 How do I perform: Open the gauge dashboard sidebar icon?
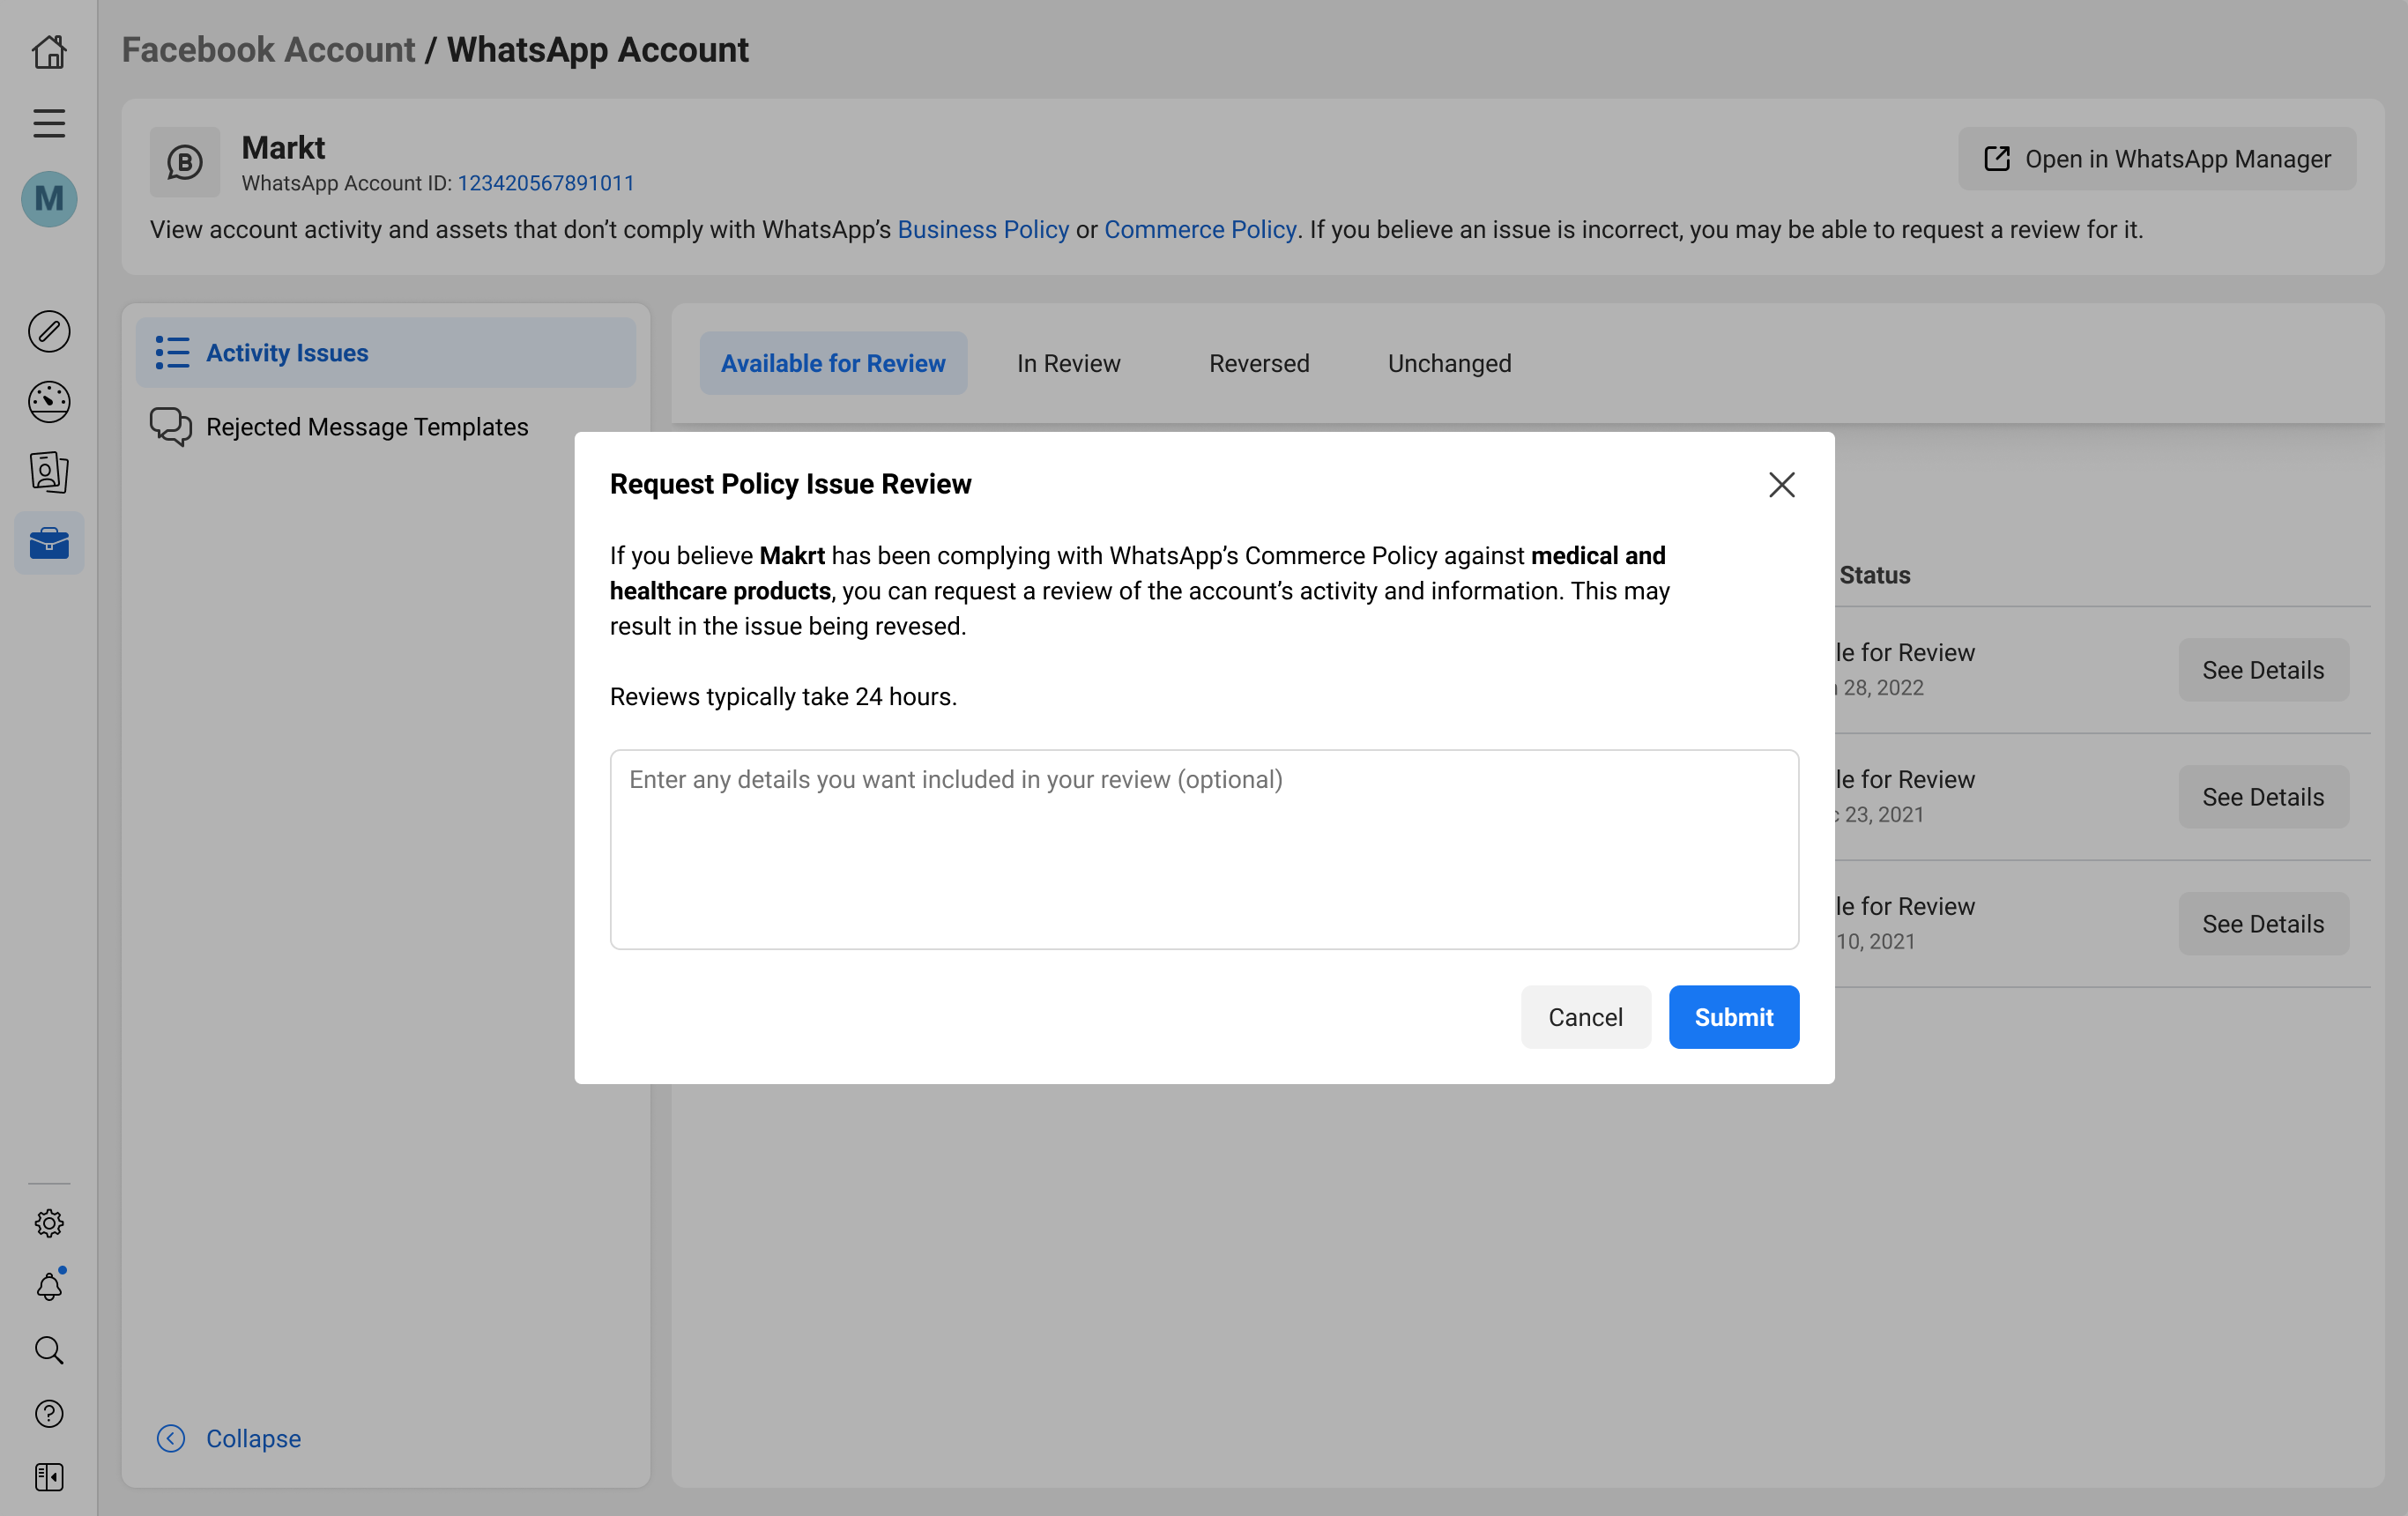(49, 402)
